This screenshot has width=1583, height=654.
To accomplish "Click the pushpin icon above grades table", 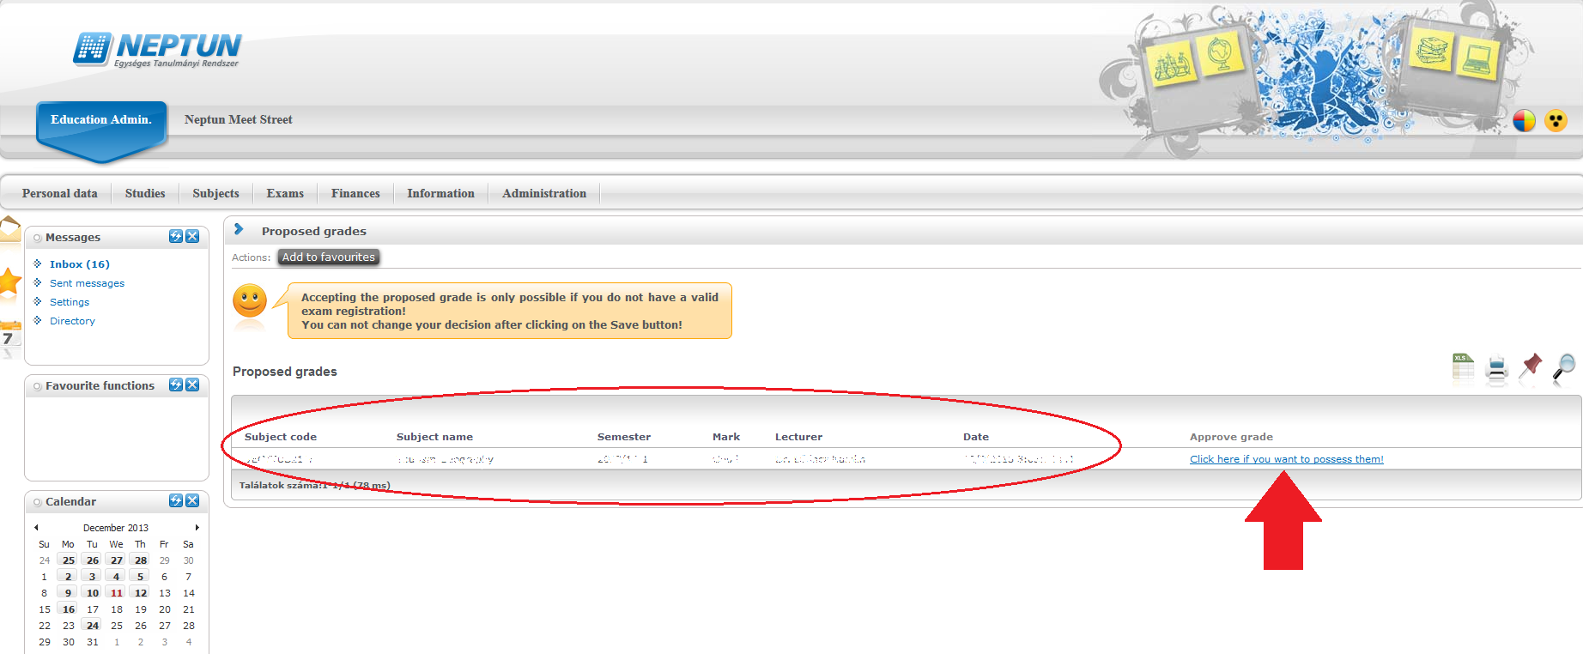I will click(x=1530, y=367).
